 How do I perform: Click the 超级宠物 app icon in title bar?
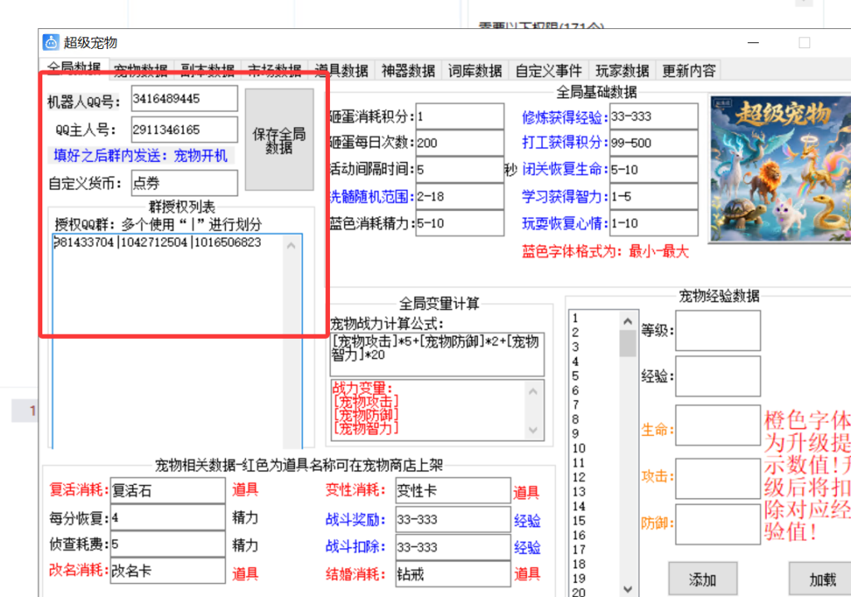coord(52,42)
